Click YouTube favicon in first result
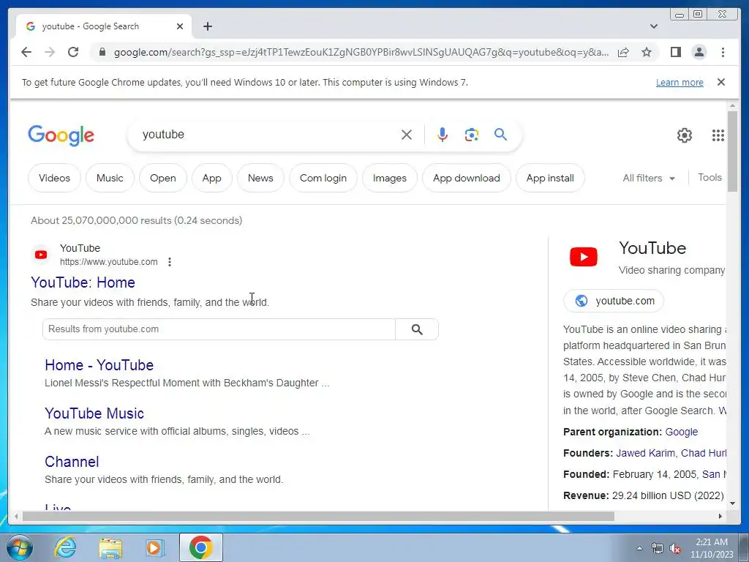 (41, 255)
